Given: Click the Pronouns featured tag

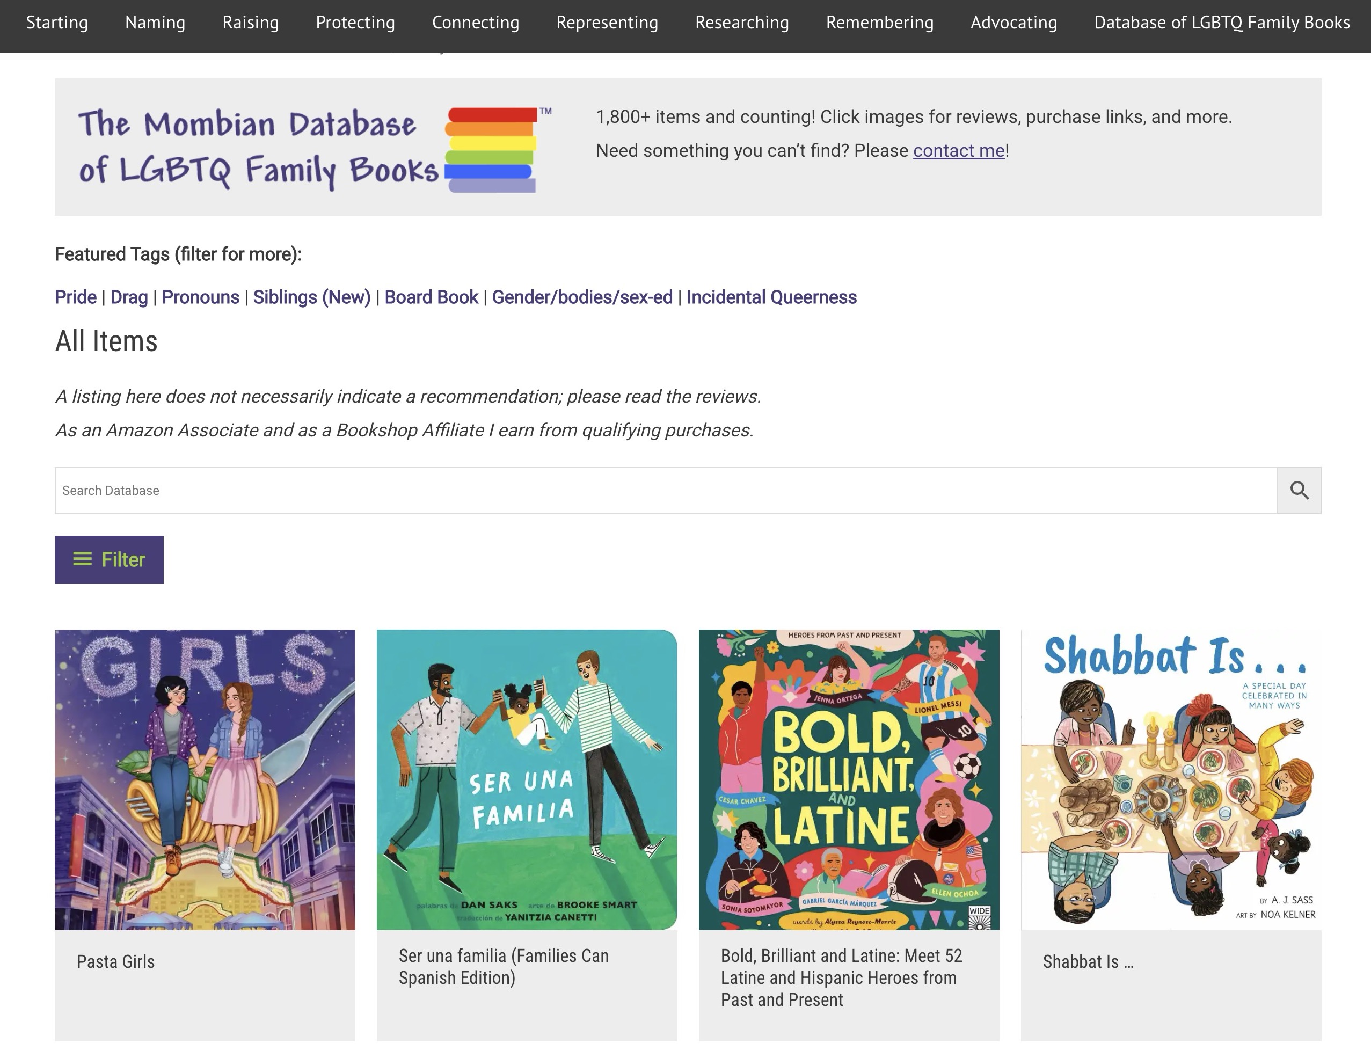Looking at the screenshot, I should (200, 297).
